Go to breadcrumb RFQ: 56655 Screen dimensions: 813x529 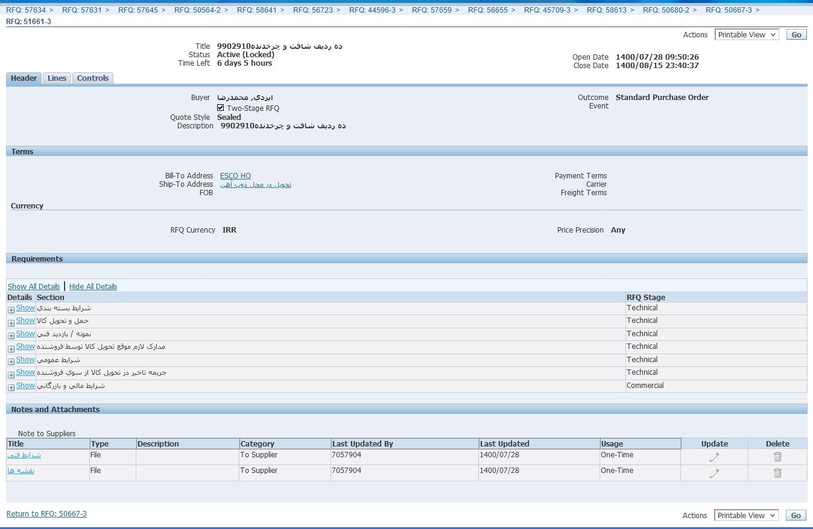click(x=488, y=10)
